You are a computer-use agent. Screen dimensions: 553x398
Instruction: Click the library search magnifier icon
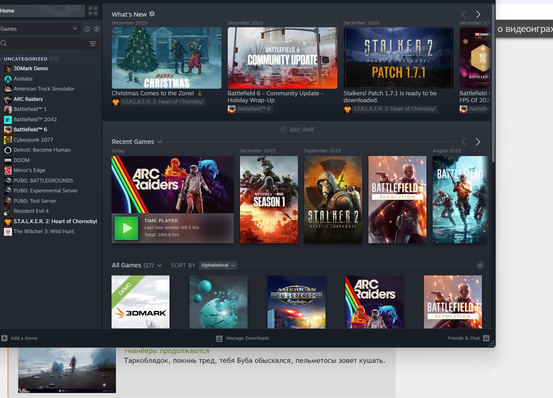point(4,43)
